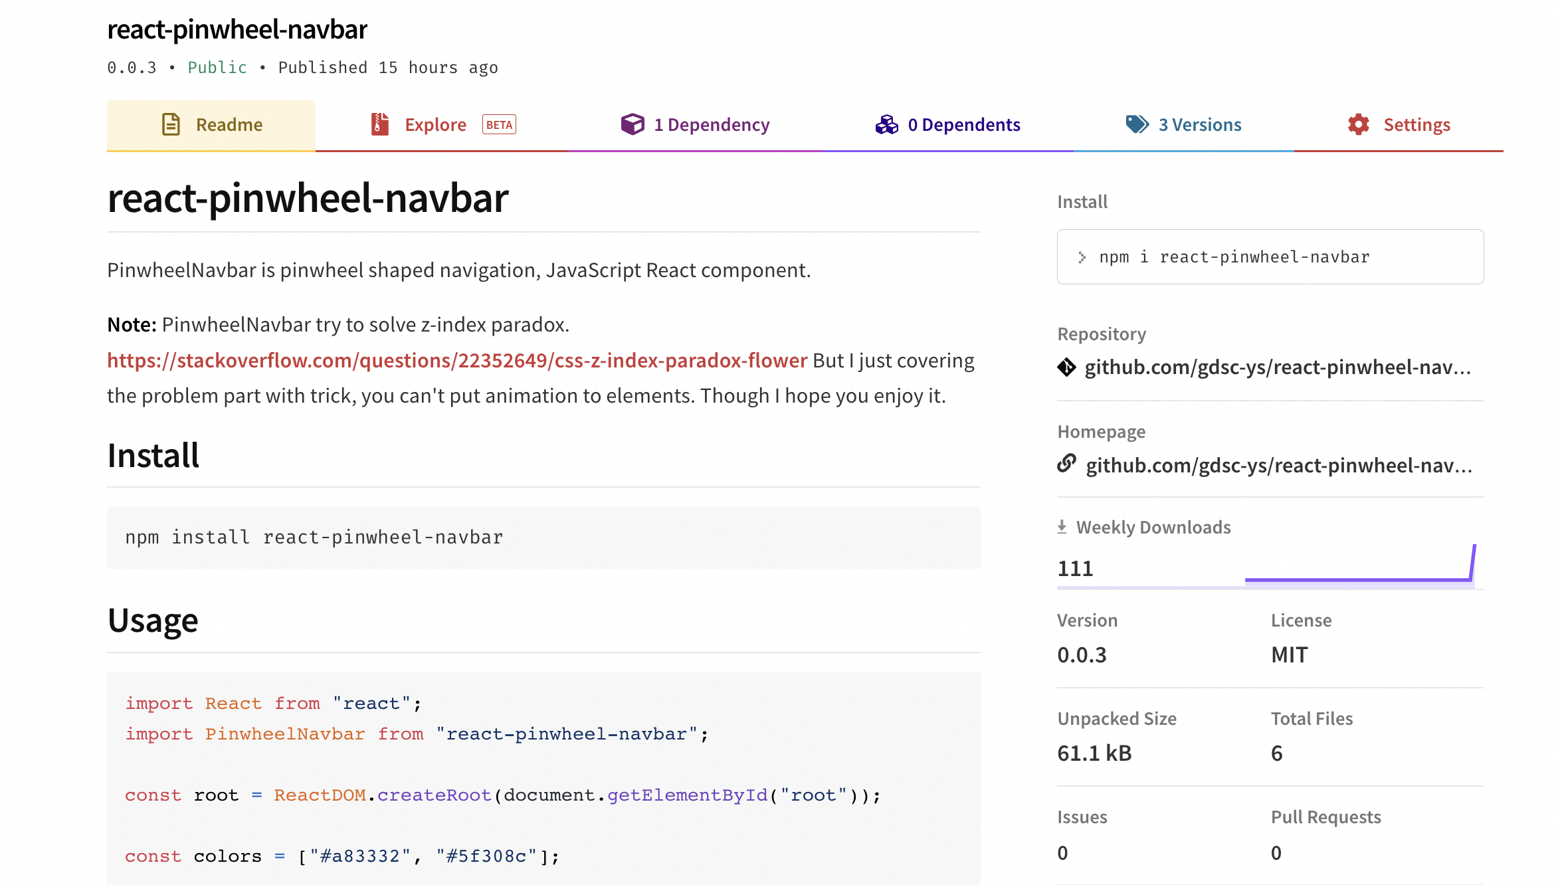
Task: Click the git repository diamond icon
Action: [1066, 367]
